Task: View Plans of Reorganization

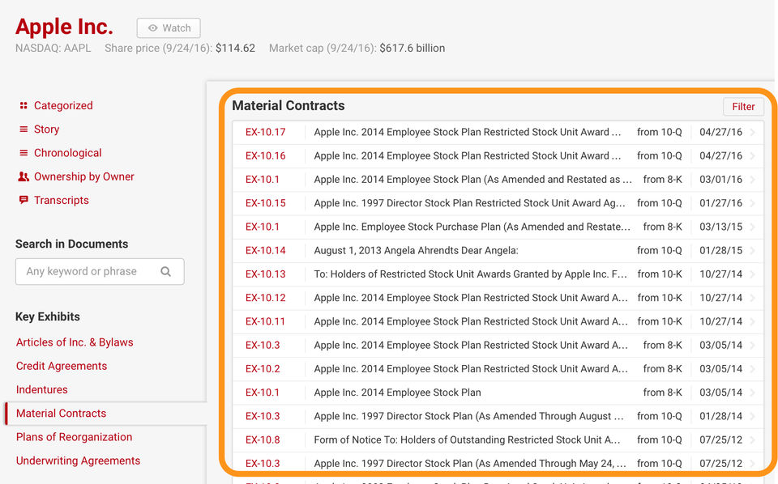Action: click(x=74, y=437)
